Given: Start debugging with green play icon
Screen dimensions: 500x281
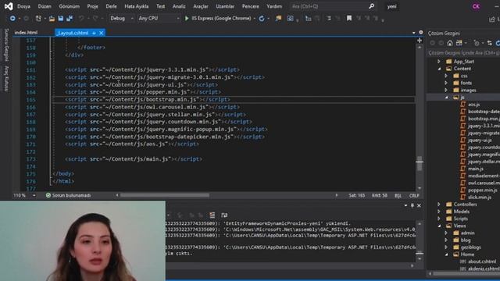Looking at the screenshot, I should (187, 19).
